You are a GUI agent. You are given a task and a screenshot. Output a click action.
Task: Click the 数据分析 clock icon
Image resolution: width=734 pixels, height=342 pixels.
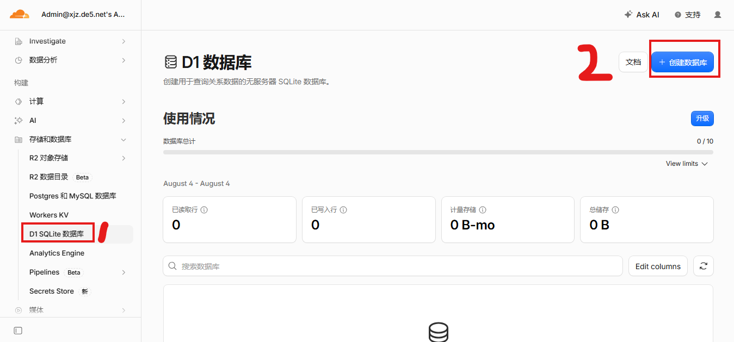[x=18, y=60]
